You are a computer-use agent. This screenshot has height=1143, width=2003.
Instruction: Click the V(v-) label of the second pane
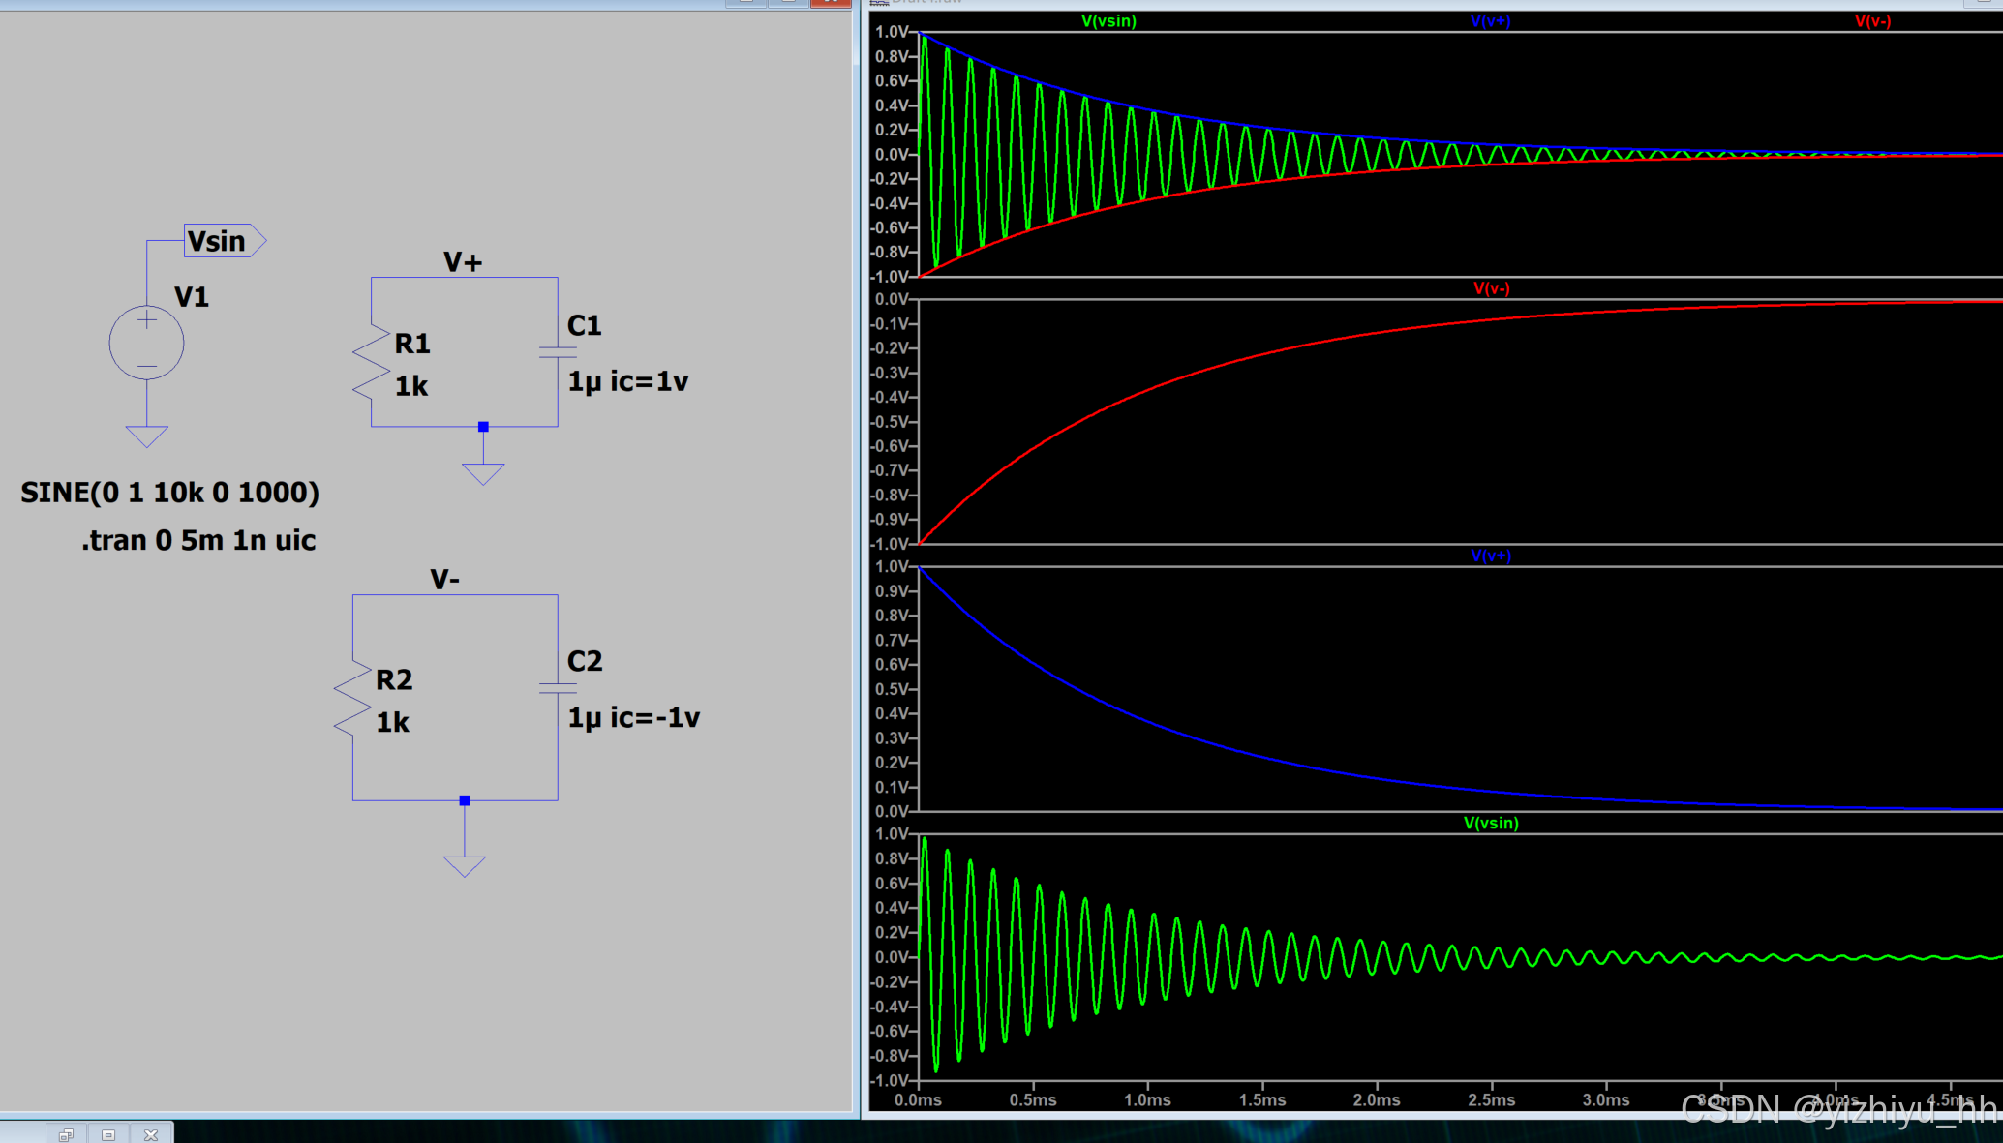(1491, 288)
